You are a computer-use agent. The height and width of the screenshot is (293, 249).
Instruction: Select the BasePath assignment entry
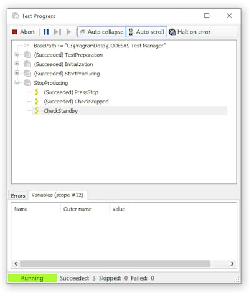pos(100,46)
